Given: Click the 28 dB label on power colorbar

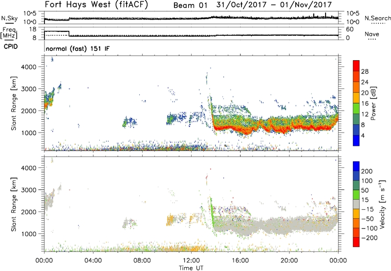Looking at the screenshot, I should coord(365,71).
